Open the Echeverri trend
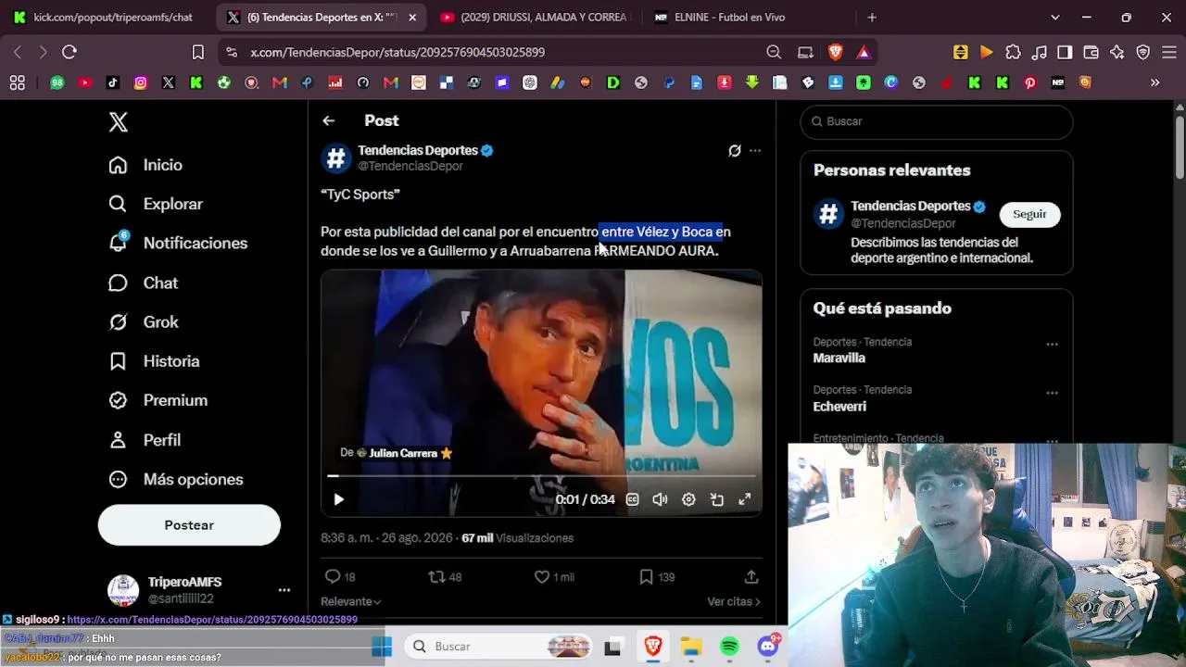 tap(839, 407)
